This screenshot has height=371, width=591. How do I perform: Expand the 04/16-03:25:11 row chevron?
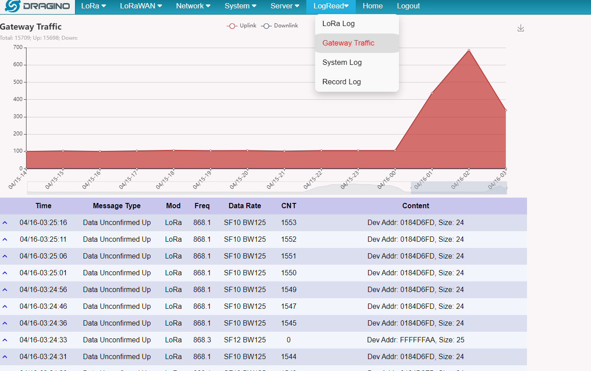[x=5, y=240]
